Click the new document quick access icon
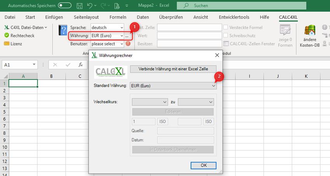This screenshot has width=330, height=176. 116,6
